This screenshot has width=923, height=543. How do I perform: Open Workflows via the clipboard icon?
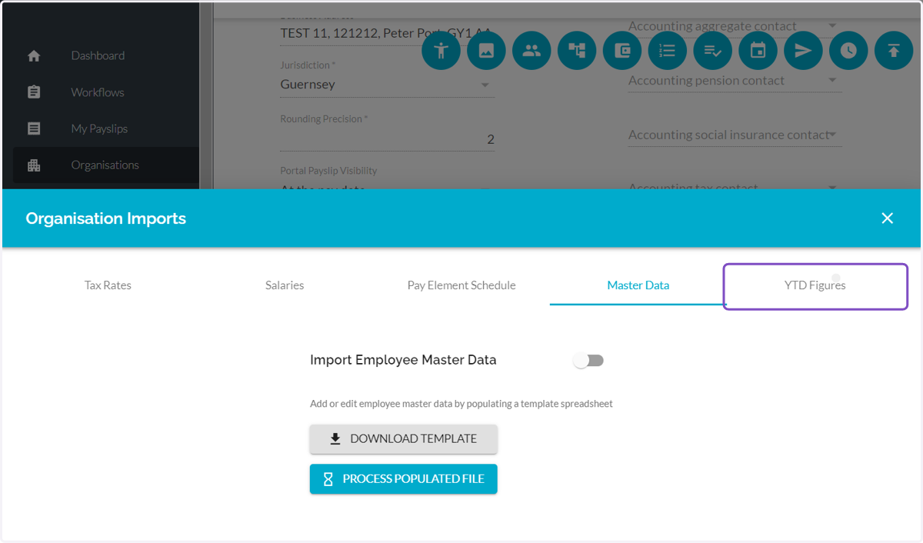[x=34, y=92]
